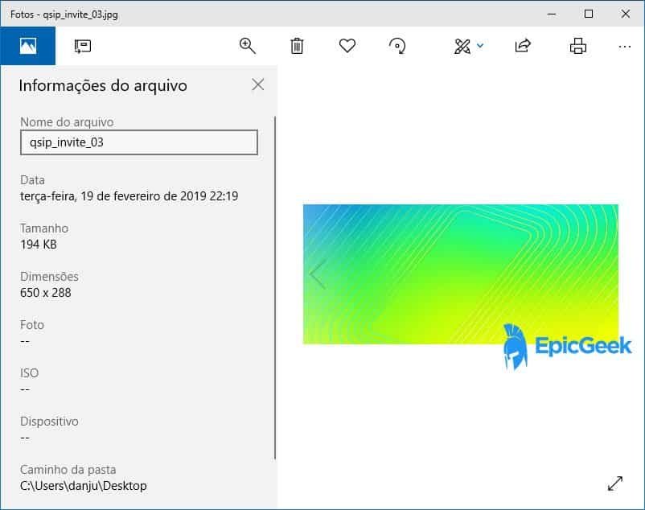Open the photo collection view icon
The width and height of the screenshot is (645, 510).
(x=27, y=46)
